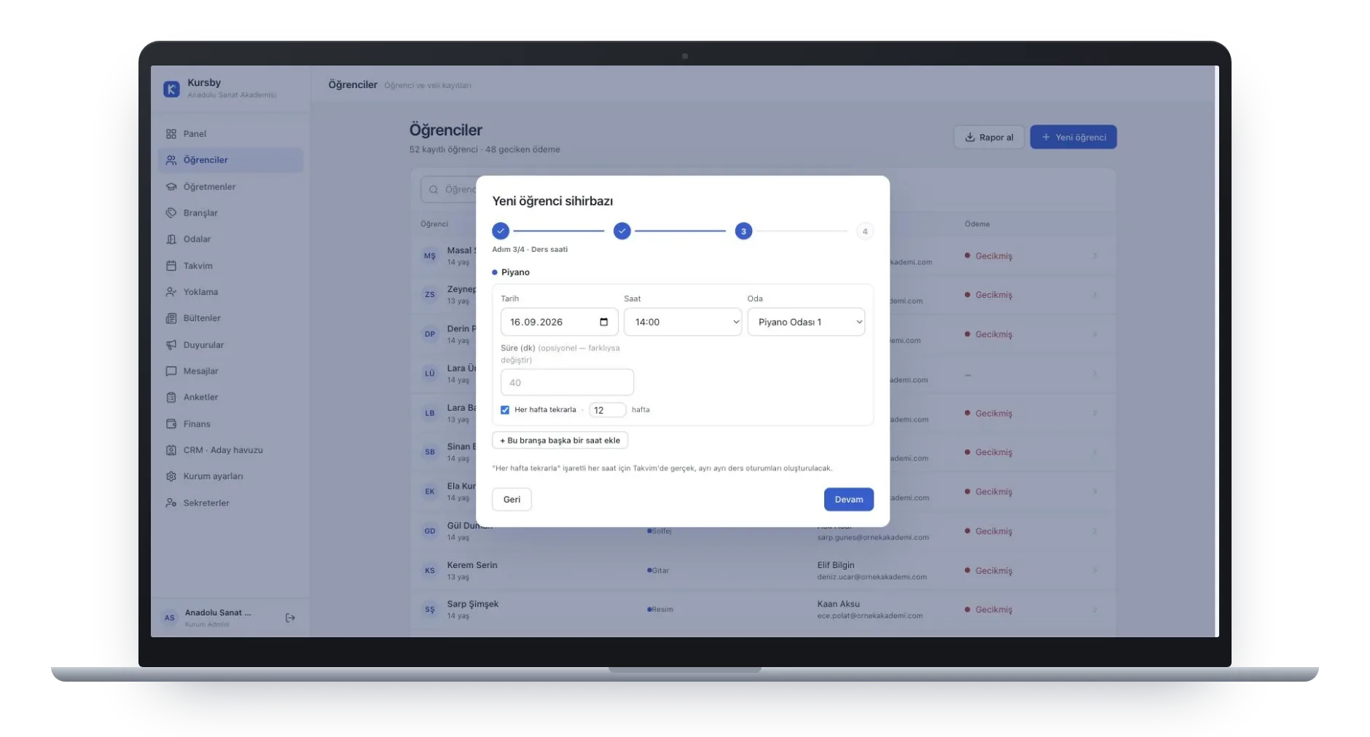Click Bu branşa başka bir saat ekle
The width and height of the screenshot is (1370, 737).
(560, 441)
